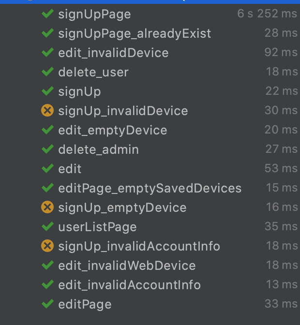Click the passed checkmark beside userListPage
The width and height of the screenshot is (300, 325).
47,227
